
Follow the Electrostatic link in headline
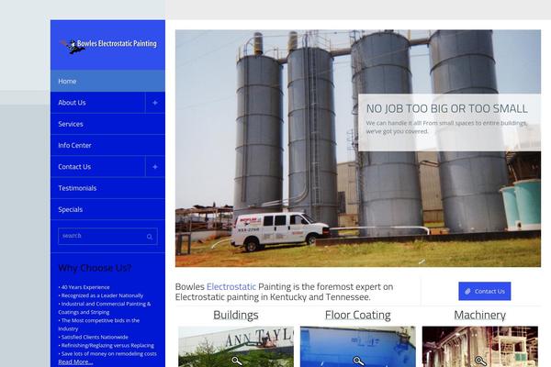(231, 286)
